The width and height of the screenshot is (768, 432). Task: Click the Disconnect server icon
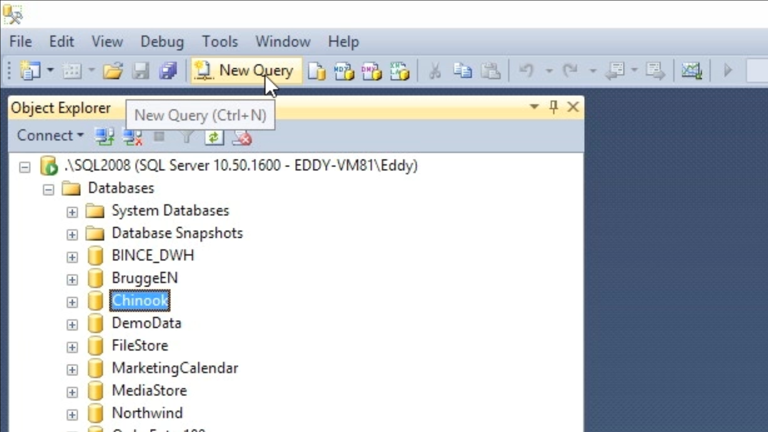tap(132, 137)
